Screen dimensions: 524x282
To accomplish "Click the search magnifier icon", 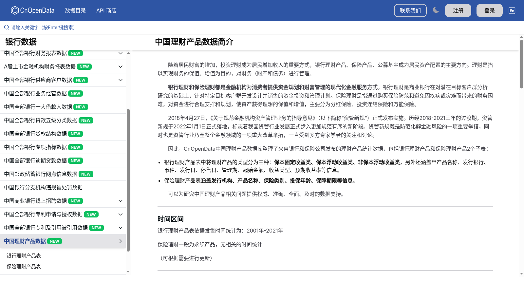I will click(x=7, y=28).
